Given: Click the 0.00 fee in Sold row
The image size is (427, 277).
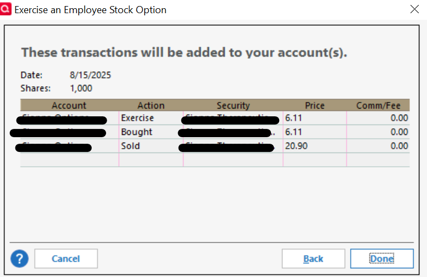Looking at the screenshot, I should [378, 146].
